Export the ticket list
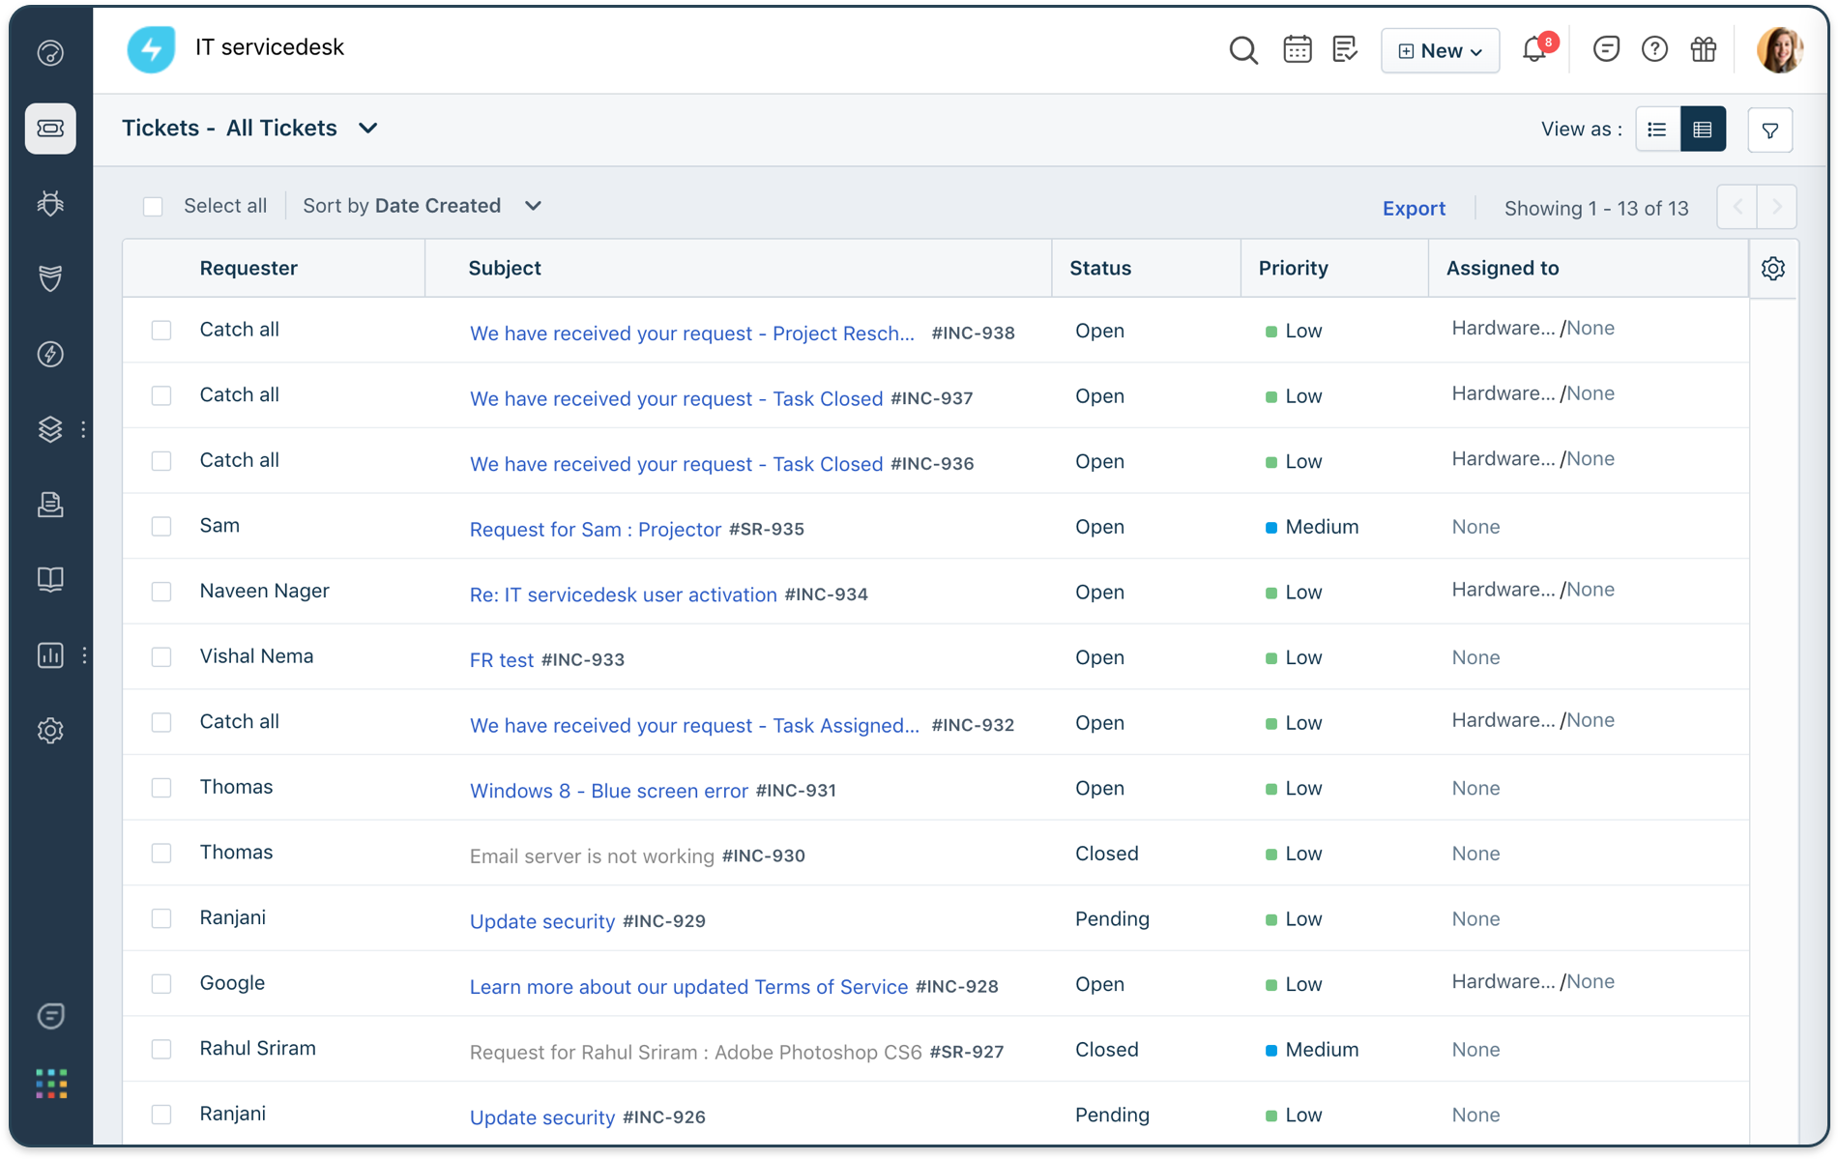This screenshot has width=1839, height=1160. pyautogui.click(x=1414, y=208)
